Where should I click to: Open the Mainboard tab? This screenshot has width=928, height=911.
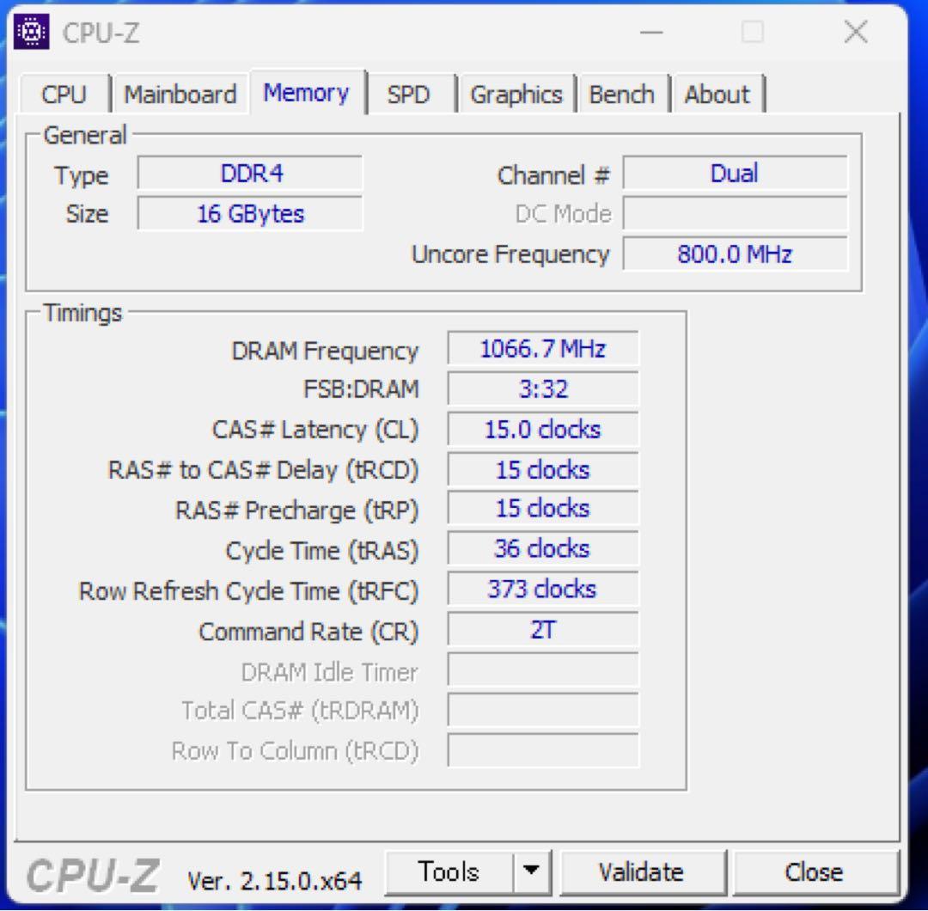(180, 94)
